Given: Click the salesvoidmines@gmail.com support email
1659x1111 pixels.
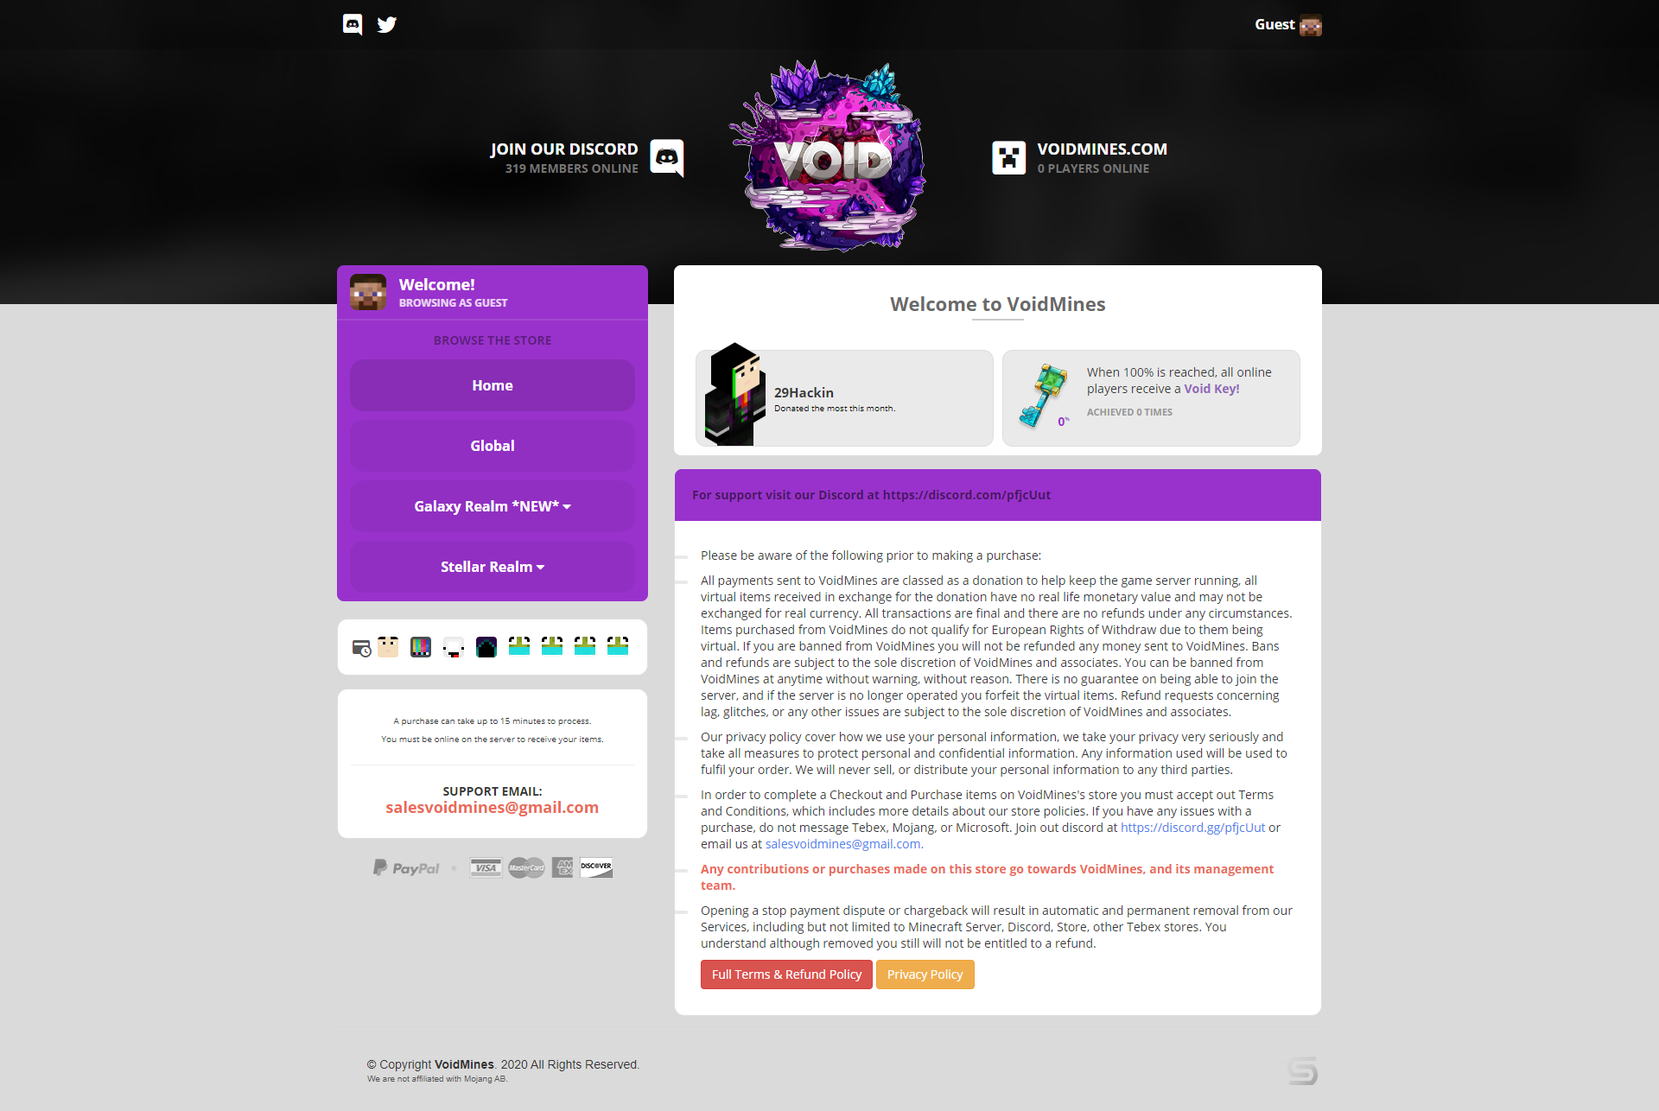Looking at the screenshot, I should (x=493, y=808).
